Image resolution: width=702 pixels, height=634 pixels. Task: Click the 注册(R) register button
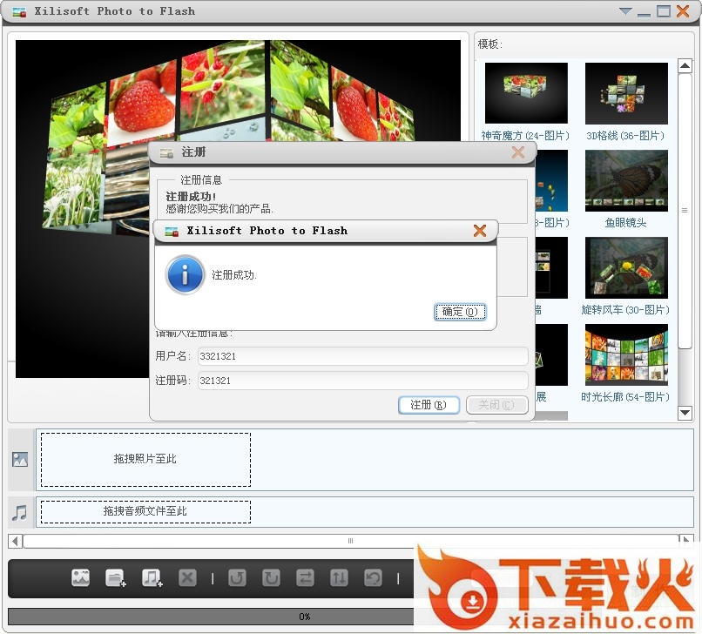[x=429, y=405]
